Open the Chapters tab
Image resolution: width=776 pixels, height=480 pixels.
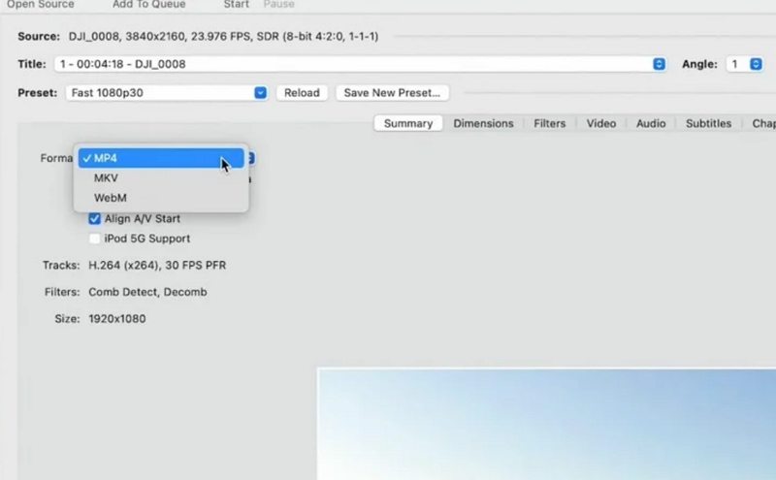point(763,123)
